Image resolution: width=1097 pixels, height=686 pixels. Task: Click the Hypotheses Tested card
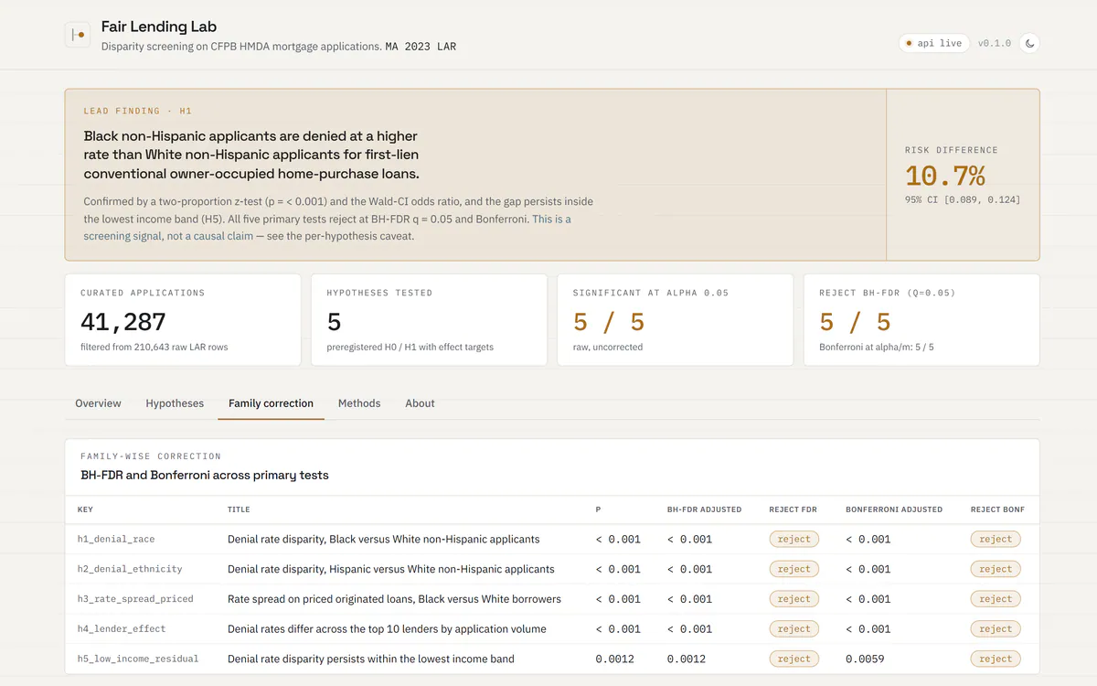(429, 320)
